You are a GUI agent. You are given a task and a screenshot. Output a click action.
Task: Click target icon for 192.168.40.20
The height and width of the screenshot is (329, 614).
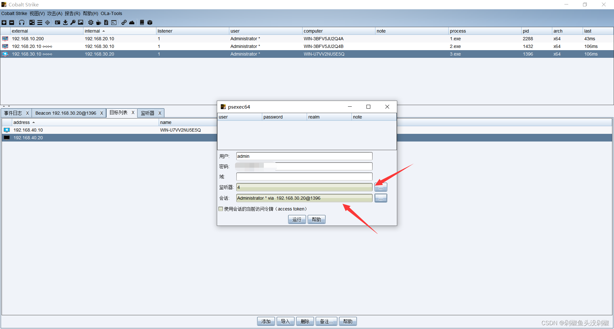[7, 138]
